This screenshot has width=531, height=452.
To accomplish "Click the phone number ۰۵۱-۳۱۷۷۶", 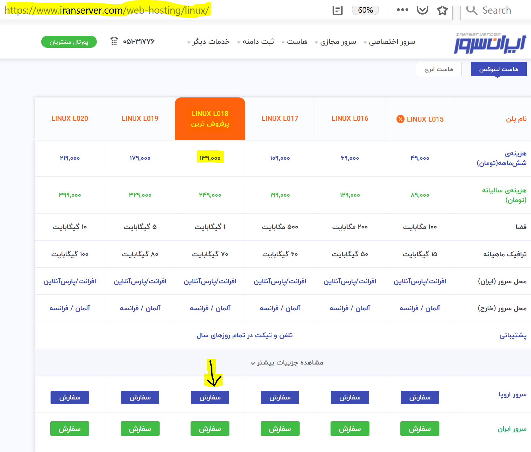I will click(139, 41).
